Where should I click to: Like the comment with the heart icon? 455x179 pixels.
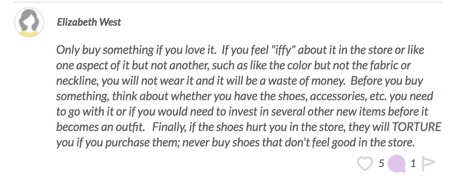click(365, 163)
